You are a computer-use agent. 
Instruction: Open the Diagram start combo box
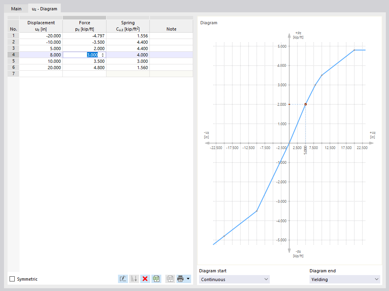point(233,279)
